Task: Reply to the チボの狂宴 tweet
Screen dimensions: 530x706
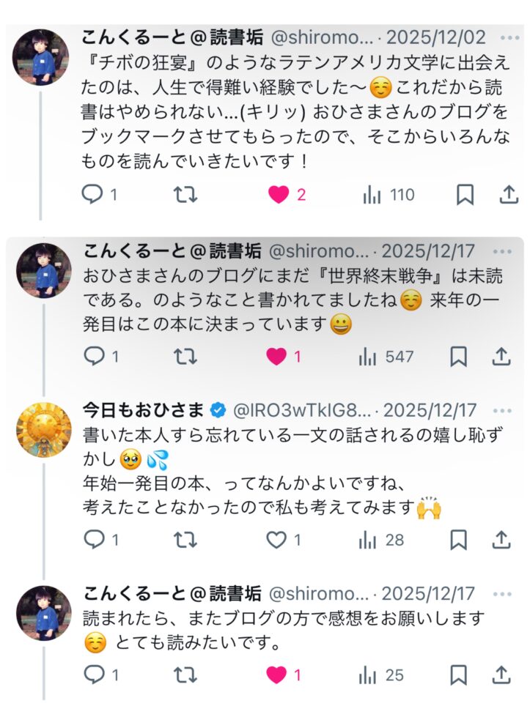Action: point(94,195)
